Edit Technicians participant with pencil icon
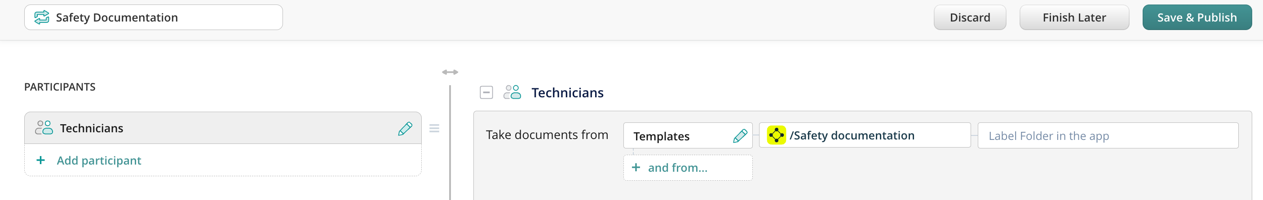This screenshot has height=200, width=1263. point(405,129)
